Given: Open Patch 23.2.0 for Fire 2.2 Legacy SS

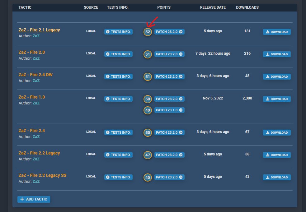Looking at the screenshot, I should [169, 177].
